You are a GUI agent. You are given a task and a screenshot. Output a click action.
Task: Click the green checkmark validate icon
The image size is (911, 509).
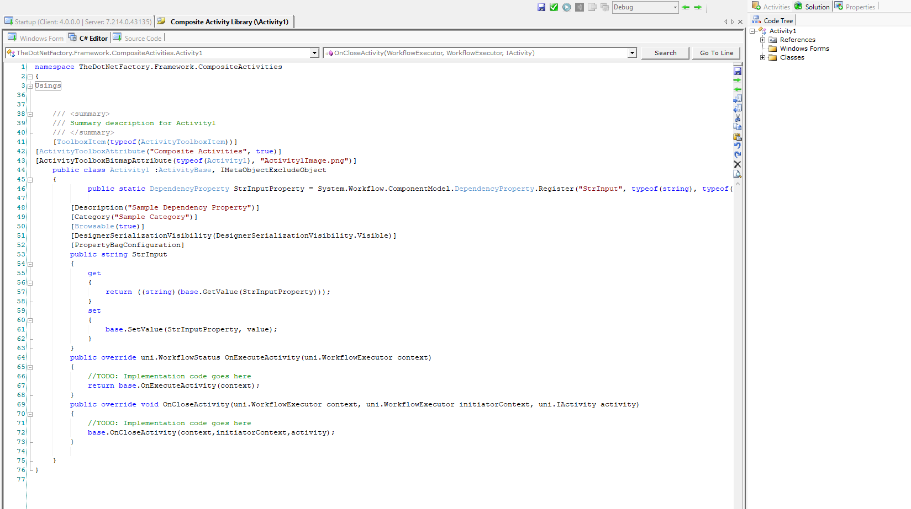coord(554,7)
